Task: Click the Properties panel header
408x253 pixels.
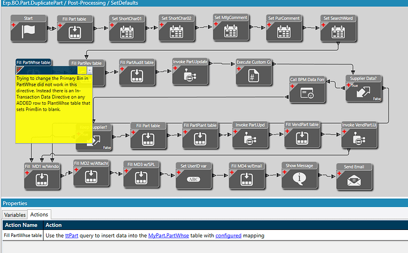Action: [x=204, y=203]
